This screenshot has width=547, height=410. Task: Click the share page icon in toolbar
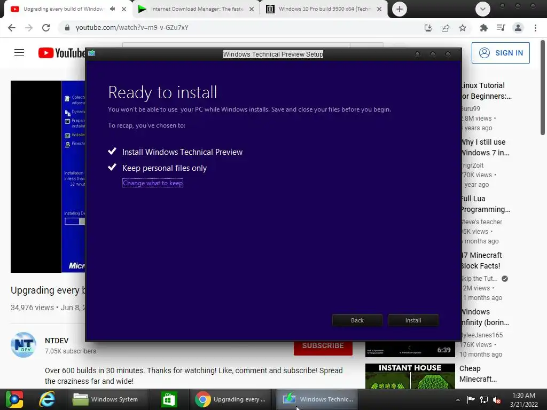click(446, 28)
